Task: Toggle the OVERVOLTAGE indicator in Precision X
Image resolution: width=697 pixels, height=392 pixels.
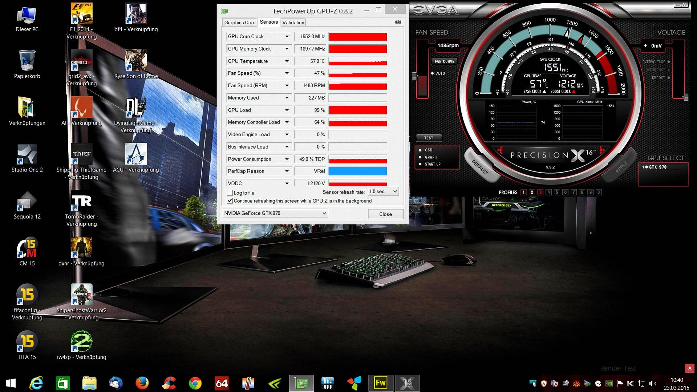Action: pyautogui.click(x=669, y=62)
